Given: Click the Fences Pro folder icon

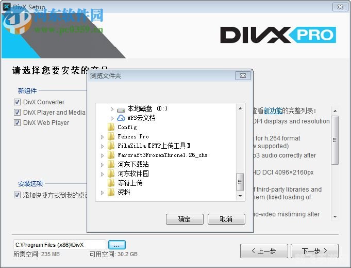Looking at the screenshot, I should 111,137.
